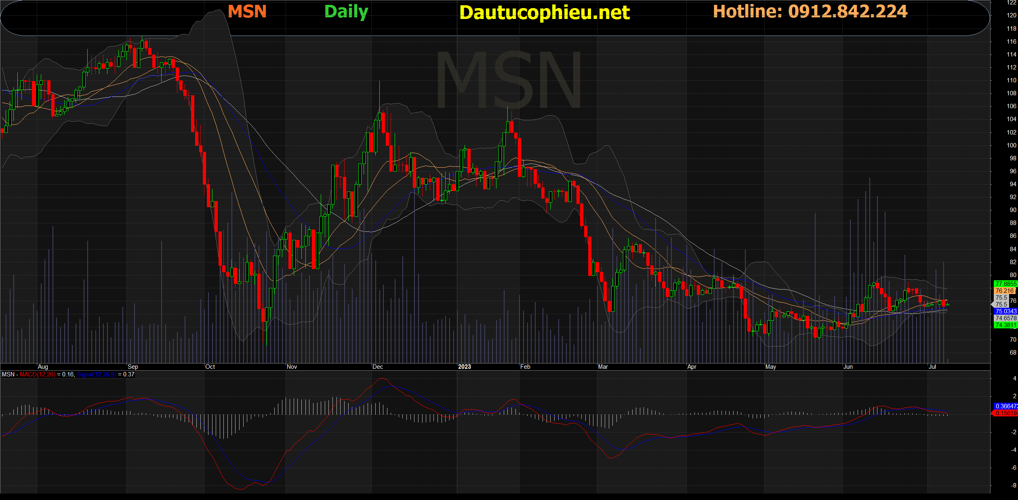The width and height of the screenshot is (1018, 500).
Task: Click the 96 price axis label
Action: pos(1013,171)
